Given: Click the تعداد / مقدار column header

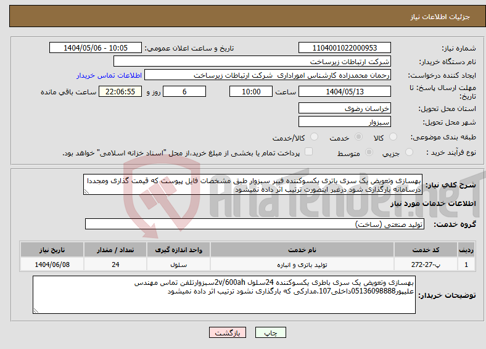Looking at the screenshot, I should (x=115, y=250).
